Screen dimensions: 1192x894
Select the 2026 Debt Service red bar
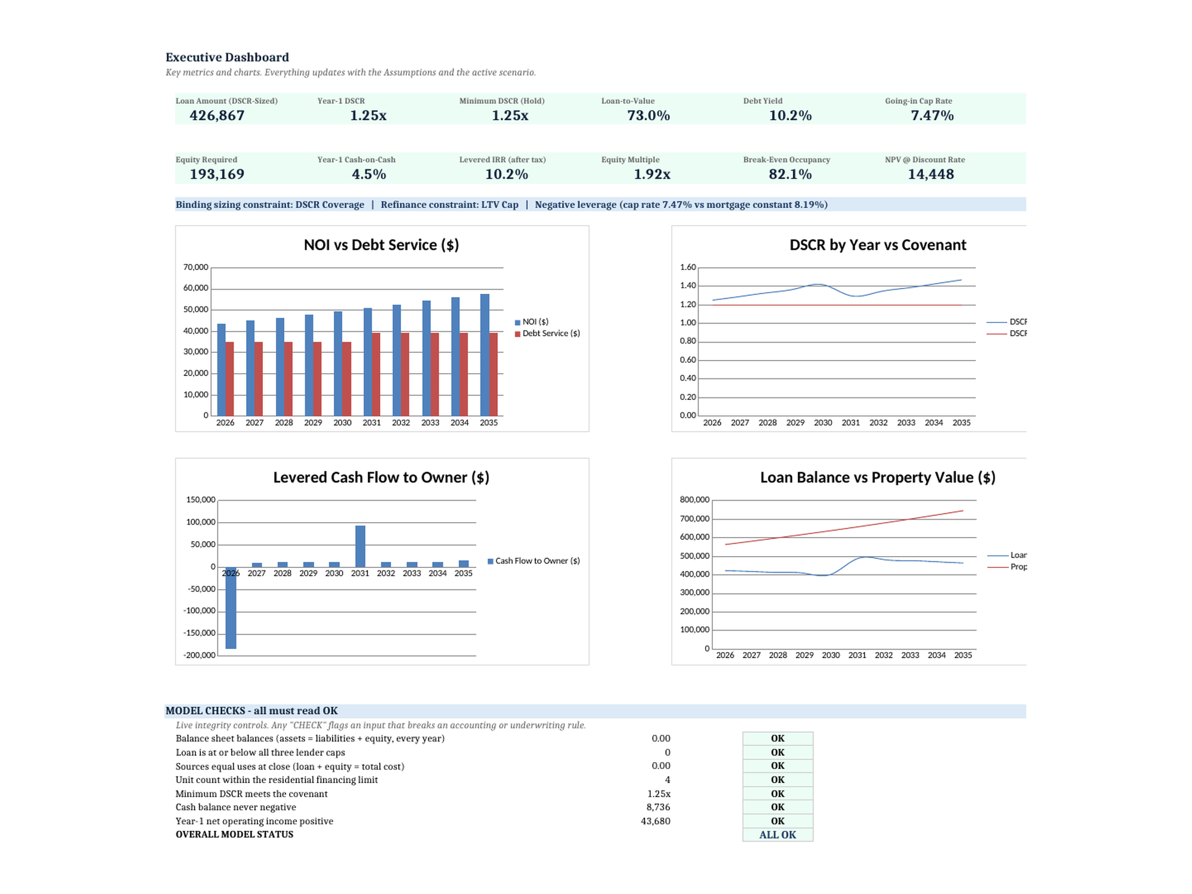pyautogui.click(x=229, y=379)
